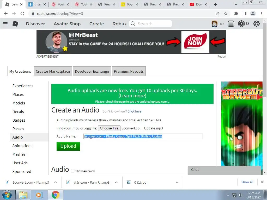Open the tab search dropdown arrow

click(236, 4)
